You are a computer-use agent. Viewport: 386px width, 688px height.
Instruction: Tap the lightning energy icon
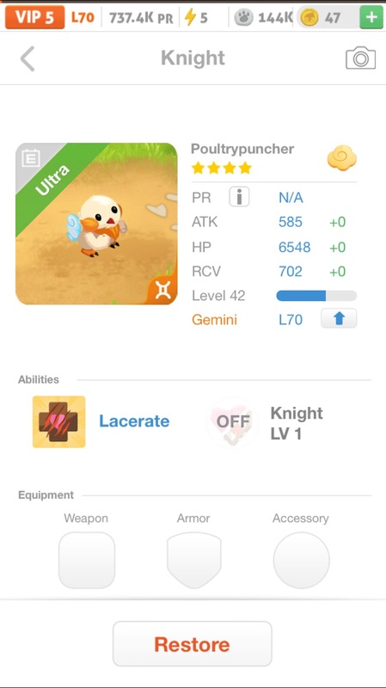pos(190,17)
